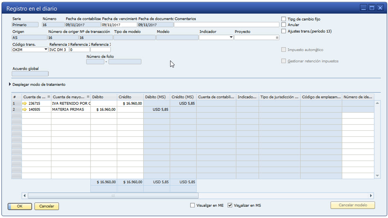388x218 pixels.
Task: Click the Débito column header
Action: point(104,97)
